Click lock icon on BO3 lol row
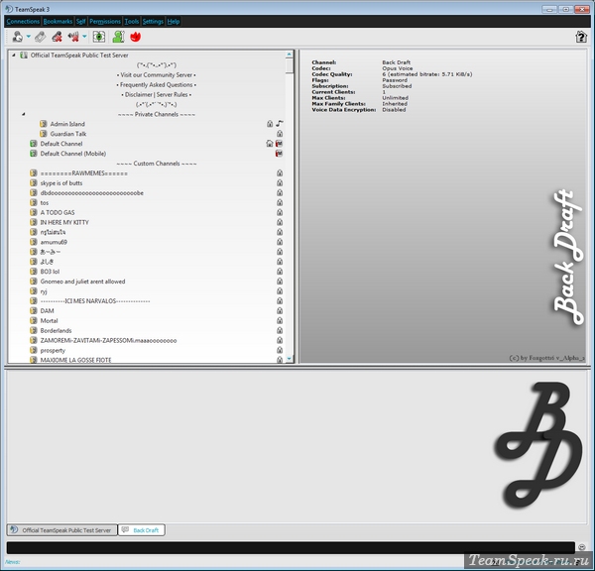The image size is (595, 571). [280, 272]
